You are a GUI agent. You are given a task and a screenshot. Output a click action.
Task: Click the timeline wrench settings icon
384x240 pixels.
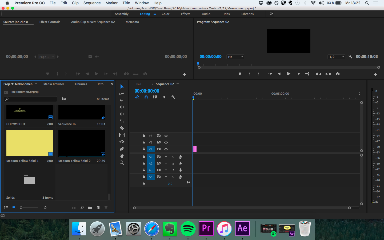click(x=173, y=97)
